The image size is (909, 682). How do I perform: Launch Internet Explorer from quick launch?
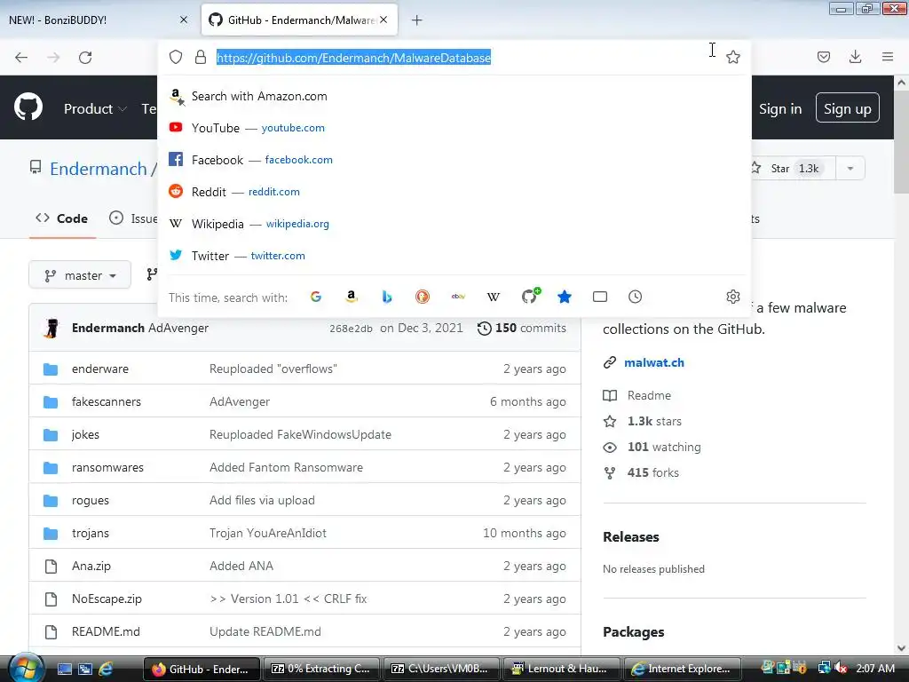click(107, 669)
